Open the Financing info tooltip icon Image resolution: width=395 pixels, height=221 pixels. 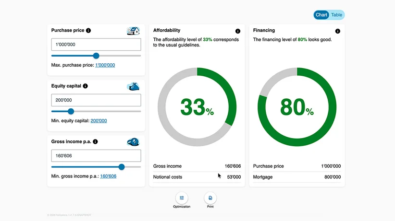[337, 31]
